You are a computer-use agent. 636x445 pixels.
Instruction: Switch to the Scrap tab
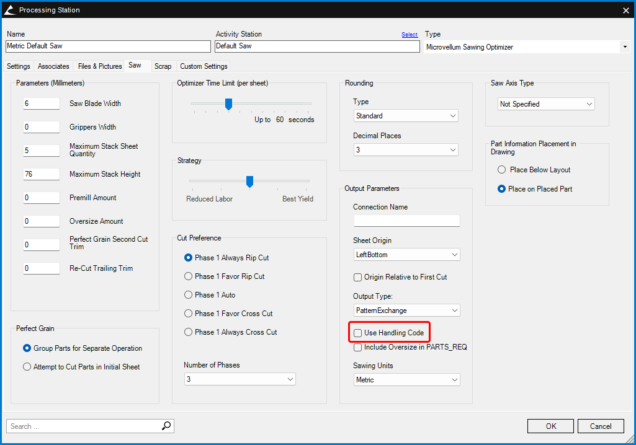[x=163, y=66]
